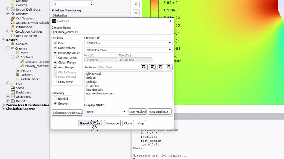Click the upper zoom magnifier icon in graphics toolbar

tap(136, 5)
